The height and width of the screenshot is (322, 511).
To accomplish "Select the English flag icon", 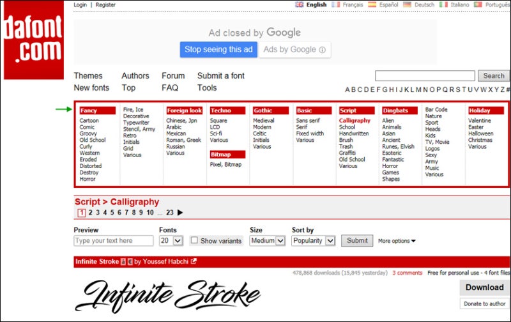I will [x=299, y=4].
